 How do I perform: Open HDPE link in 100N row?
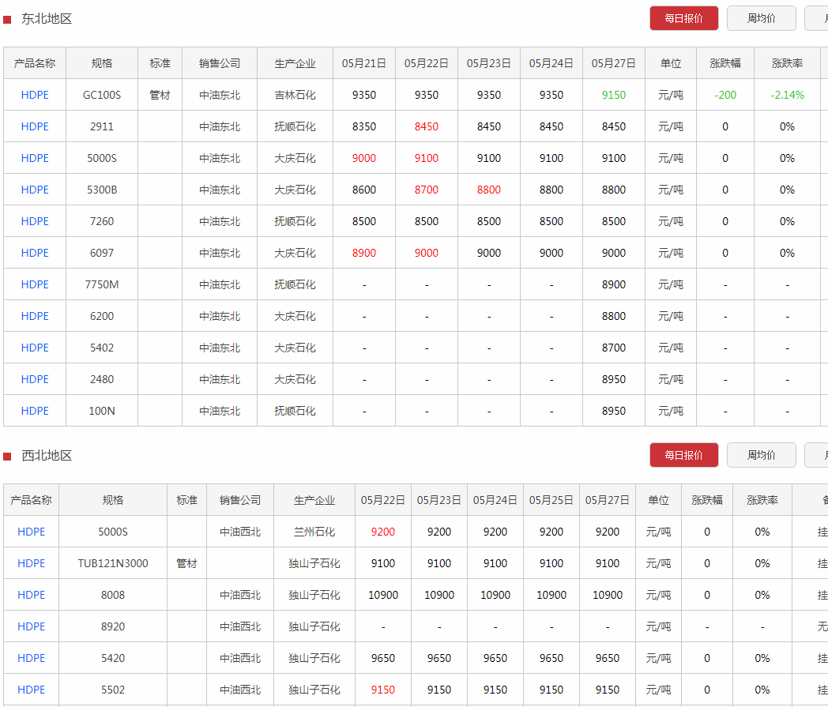point(35,411)
